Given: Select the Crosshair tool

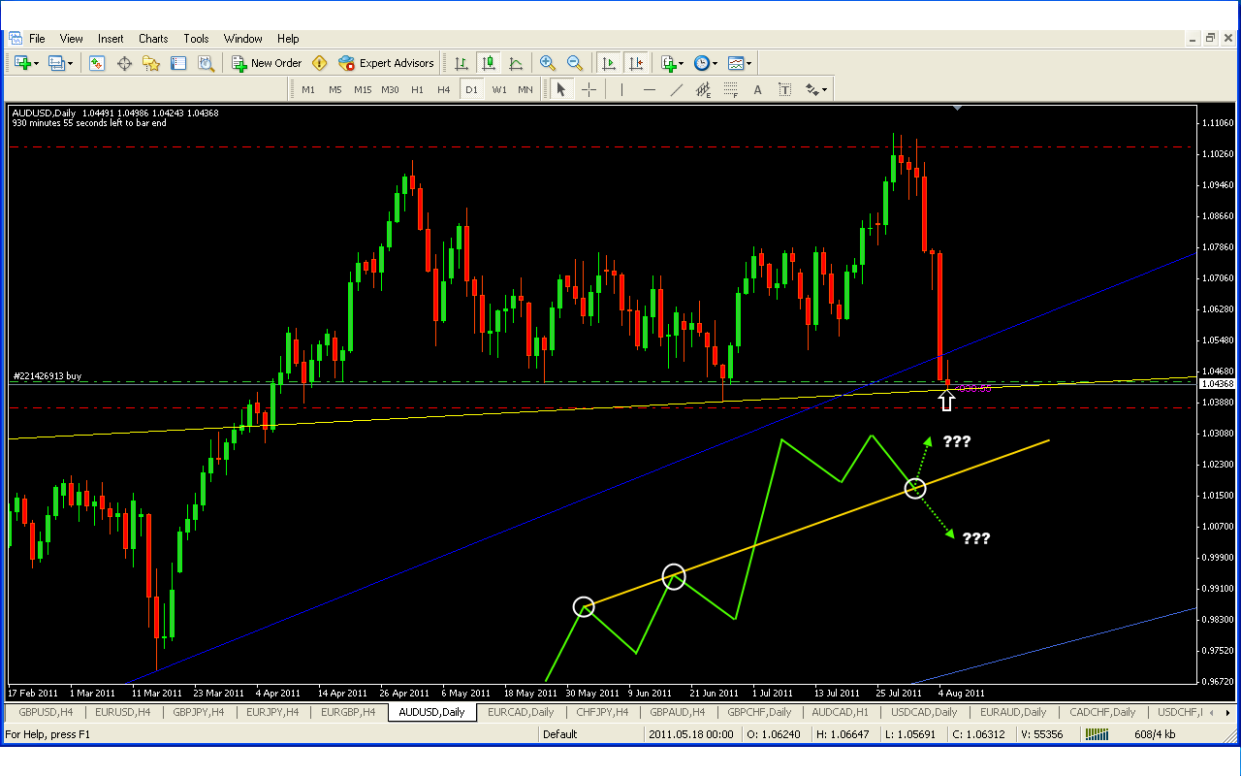Looking at the screenshot, I should (589, 90).
